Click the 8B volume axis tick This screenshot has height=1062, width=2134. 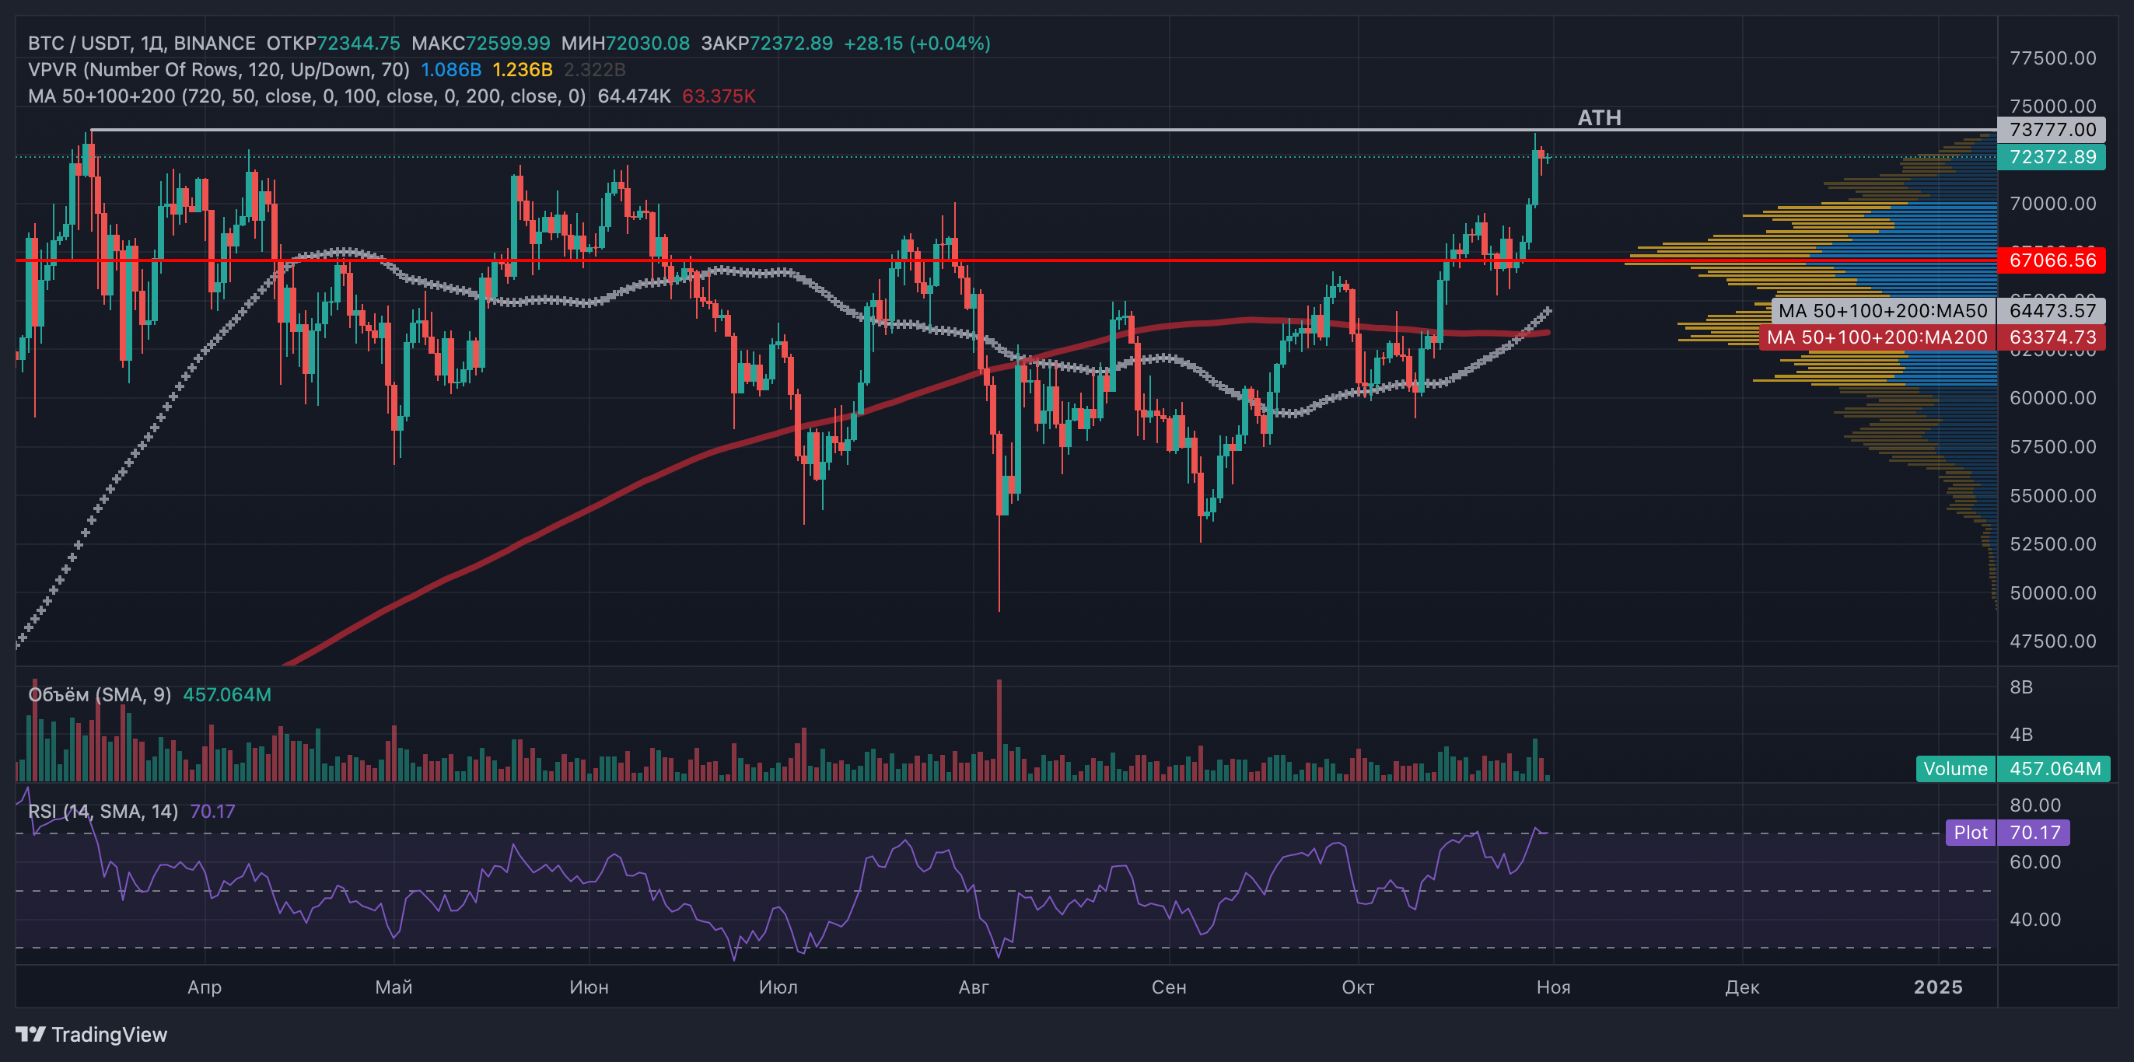2021,686
